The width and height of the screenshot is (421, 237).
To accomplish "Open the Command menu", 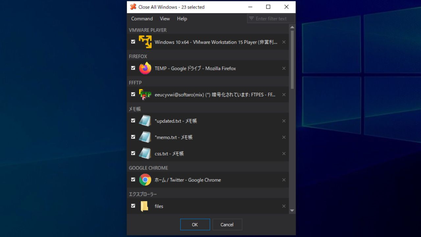I will tap(142, 18).
